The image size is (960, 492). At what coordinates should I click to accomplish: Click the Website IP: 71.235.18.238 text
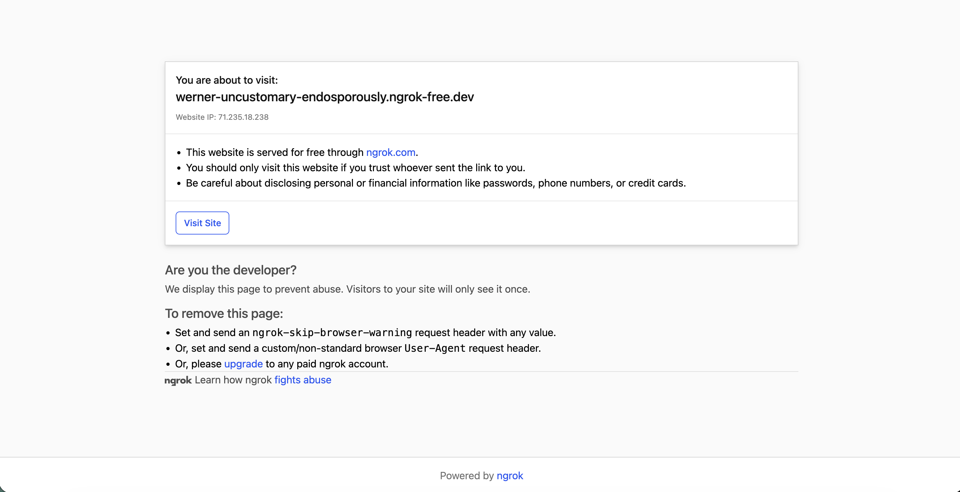[x=222, y=117]
